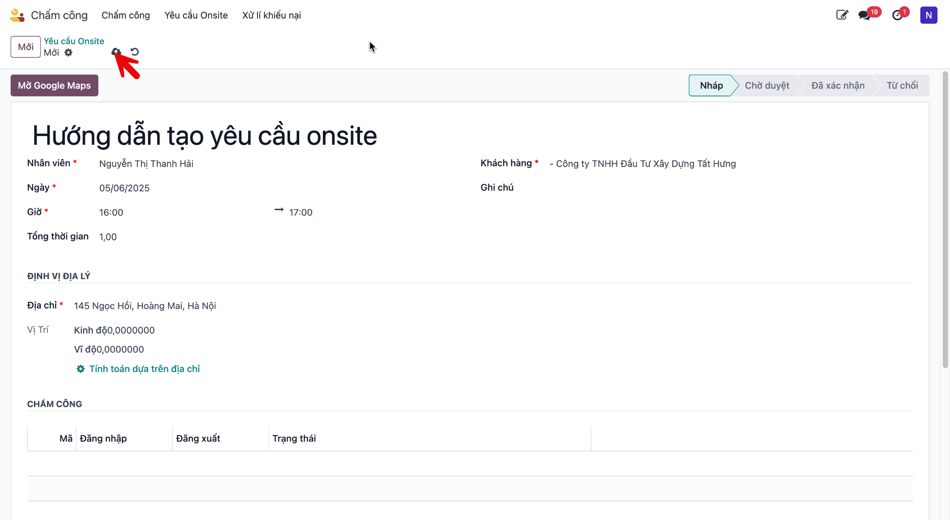Open messages icon with 19 badge
The width and height of the screenshot is (950, 520).
[x=864, y=15]
